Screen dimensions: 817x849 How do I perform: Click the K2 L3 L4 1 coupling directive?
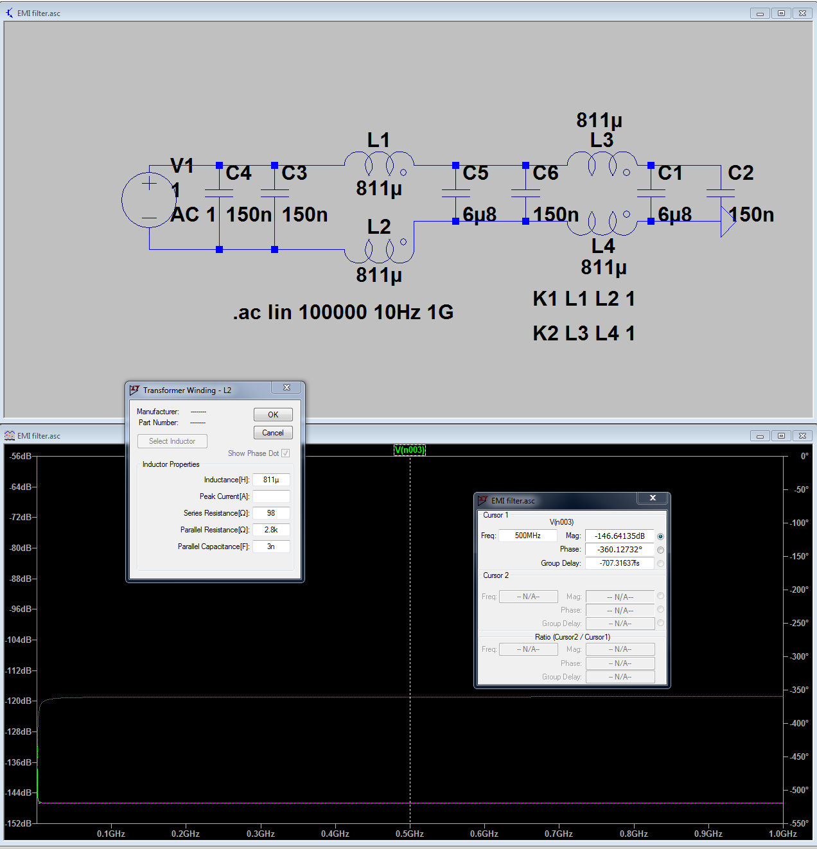pos(584,333)
